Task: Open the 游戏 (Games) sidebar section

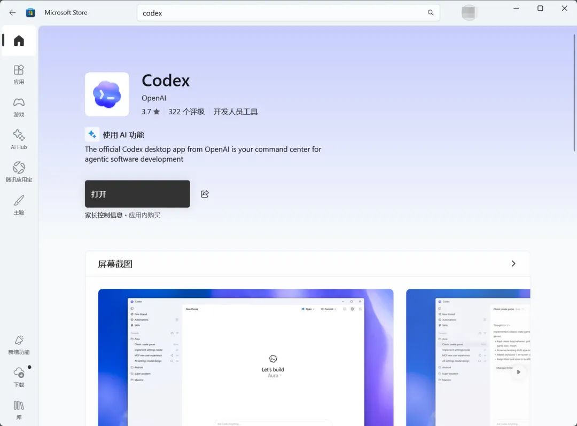Action: coord(19,107)
